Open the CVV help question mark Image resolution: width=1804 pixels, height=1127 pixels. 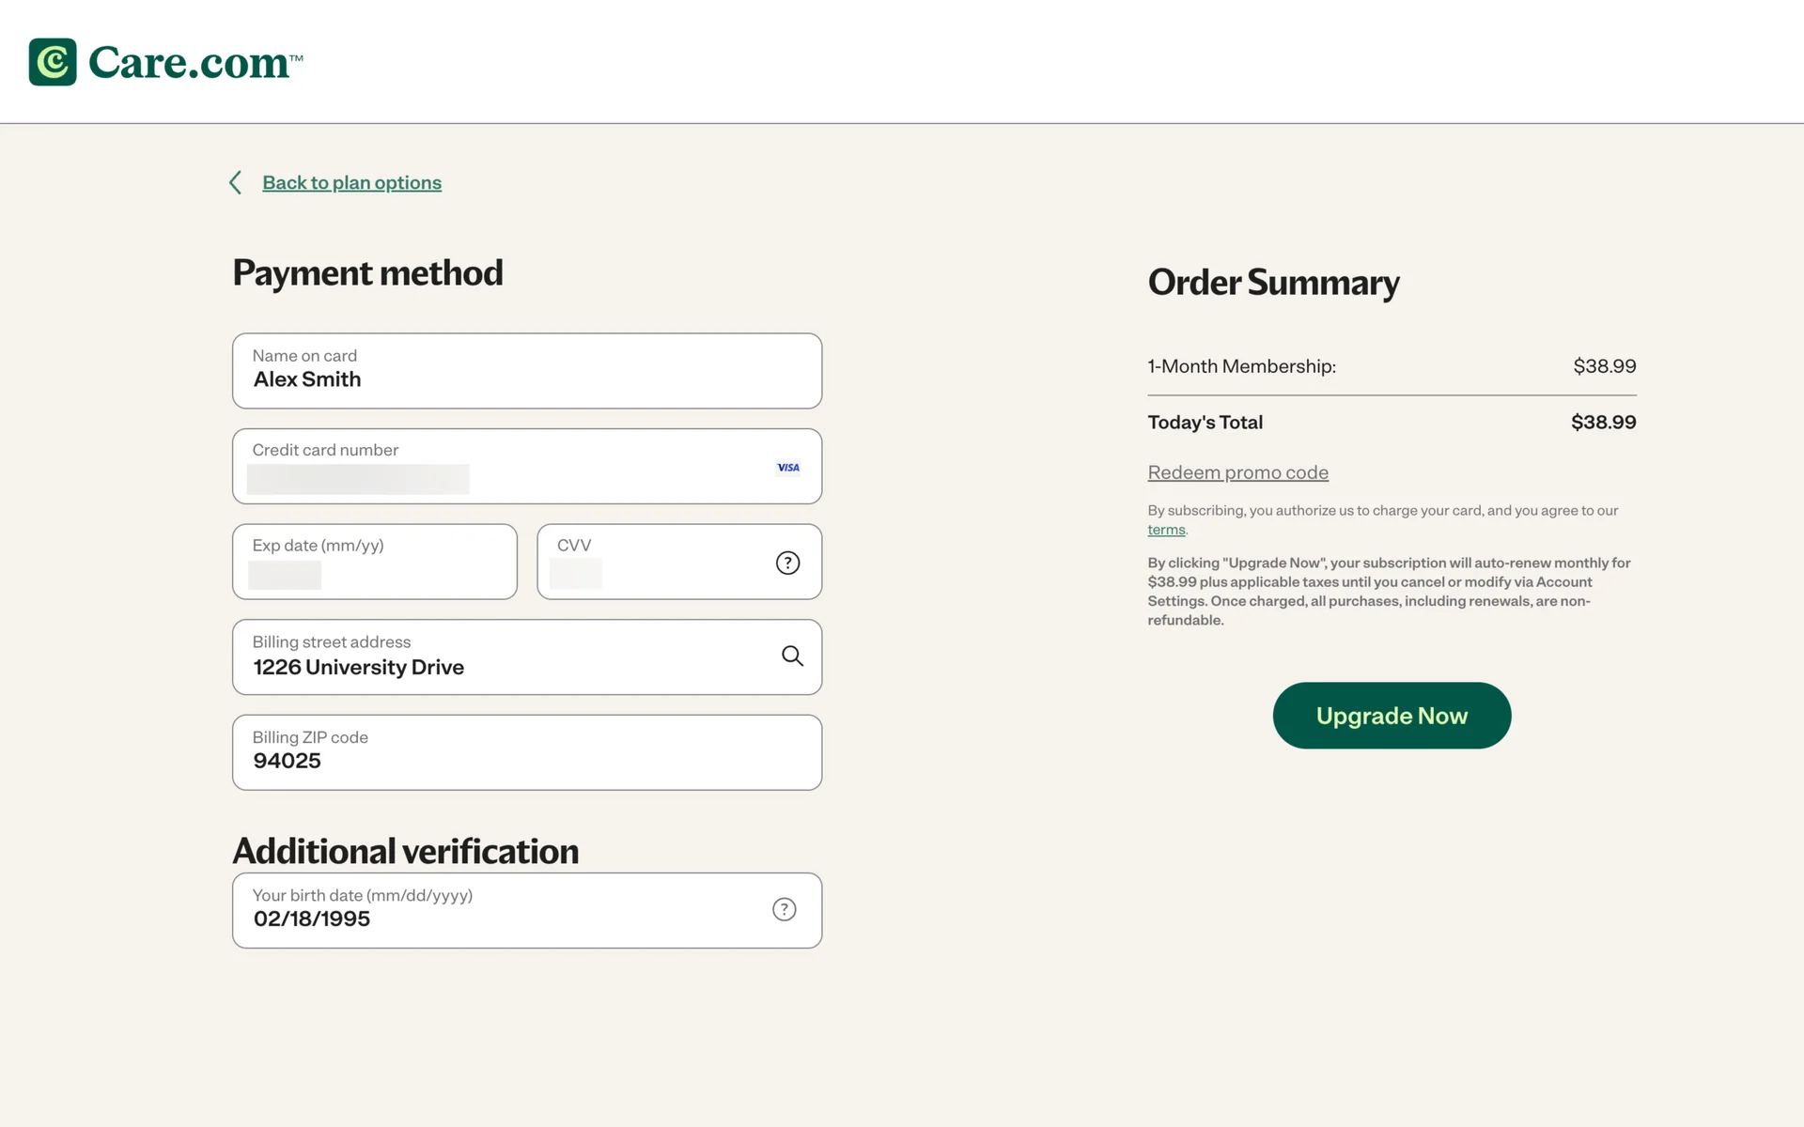[787, 563]
